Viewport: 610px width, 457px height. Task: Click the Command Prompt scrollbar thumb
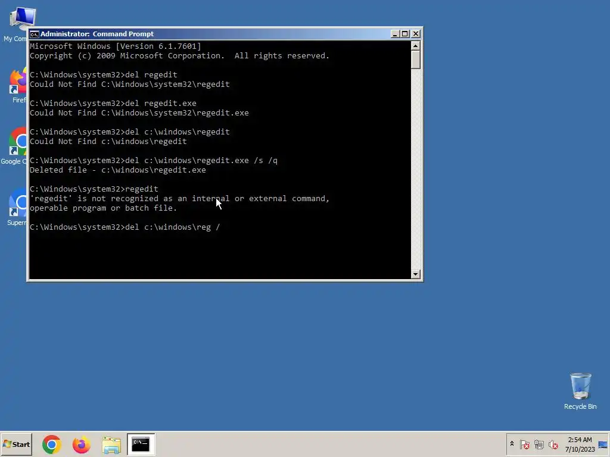click(415, 60)
